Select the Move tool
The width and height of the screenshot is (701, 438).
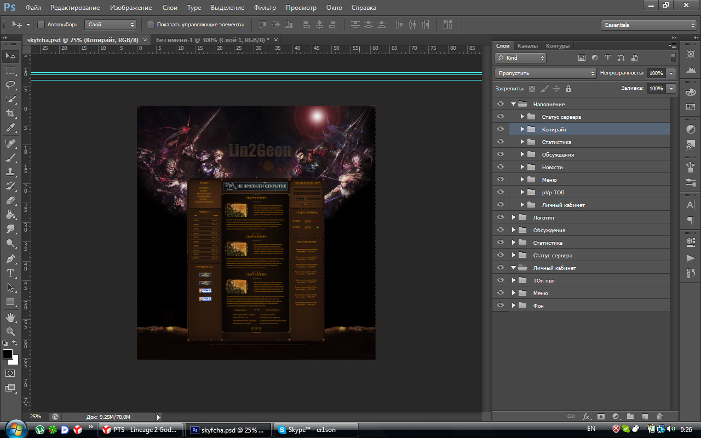pos(10,56)
